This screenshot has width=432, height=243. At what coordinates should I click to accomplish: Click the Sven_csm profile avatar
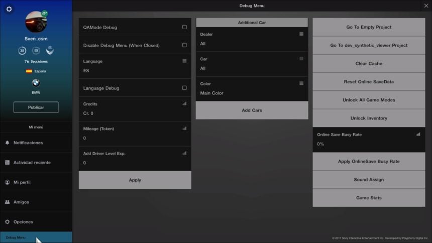pyautogui.click(x=36, y=22)
